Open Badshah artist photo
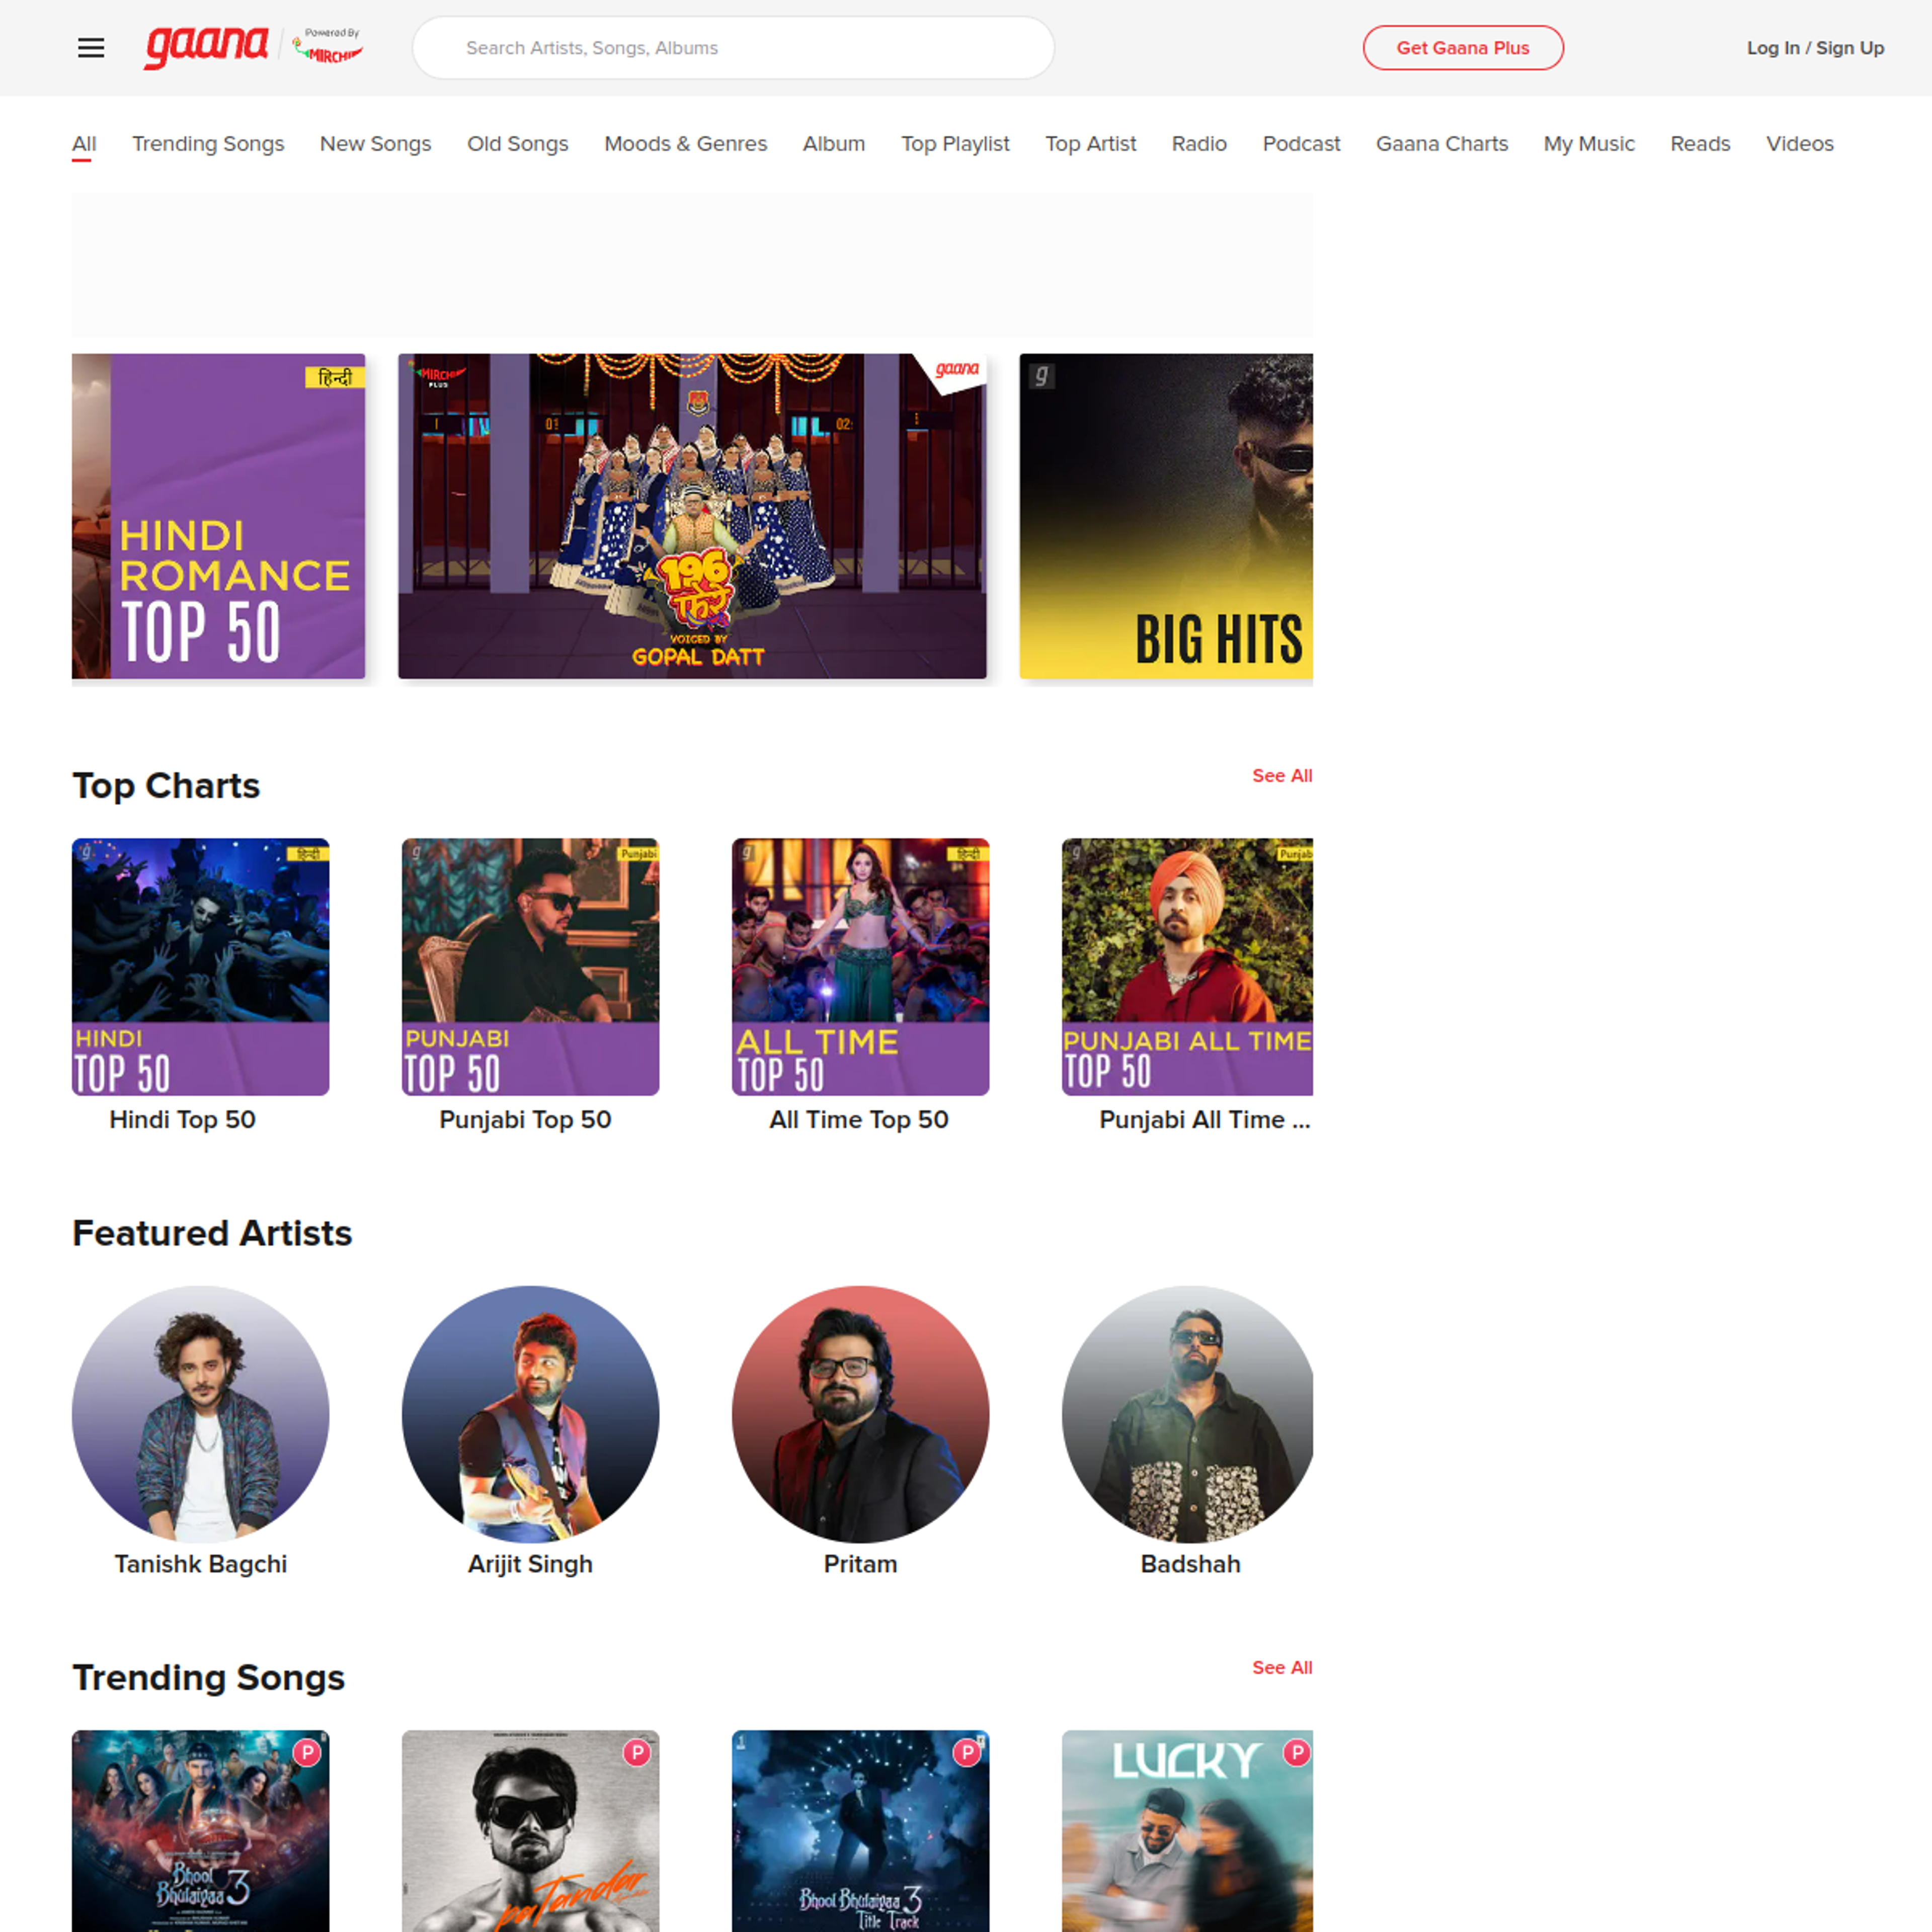Viewport: 1932px width, 1932px height. (x=1187, y=1414)
